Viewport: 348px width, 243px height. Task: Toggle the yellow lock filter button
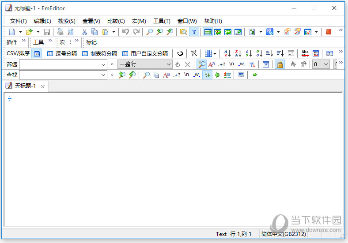coord(280,64)
